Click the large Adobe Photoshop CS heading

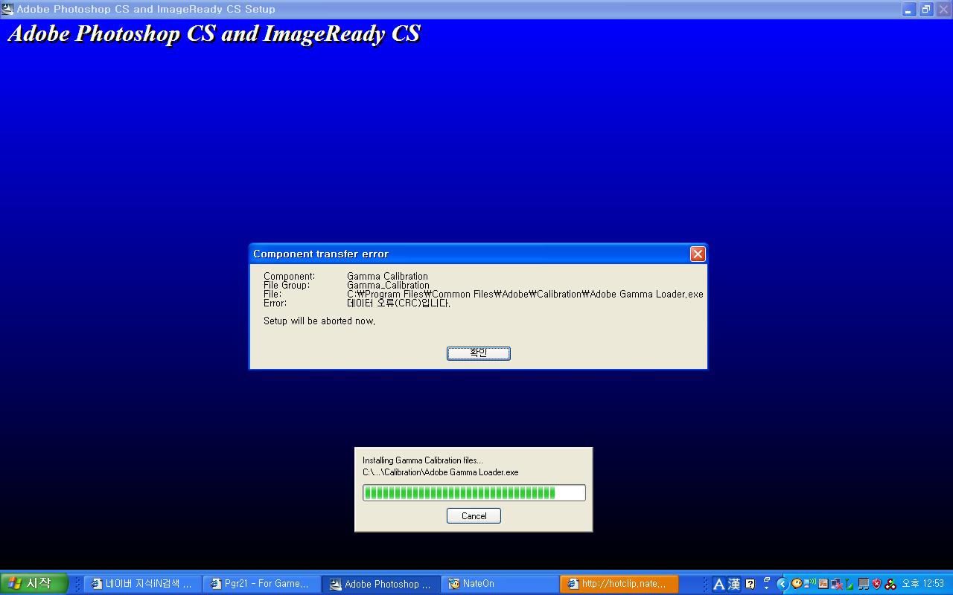tap(214, 34)
